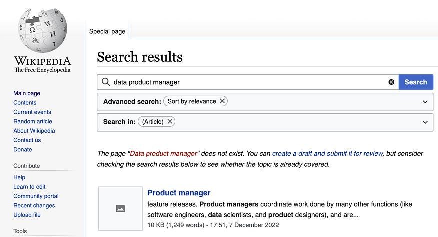Click 'create a draft and submit it for review'
438x237 pixels.
[328, 154]
